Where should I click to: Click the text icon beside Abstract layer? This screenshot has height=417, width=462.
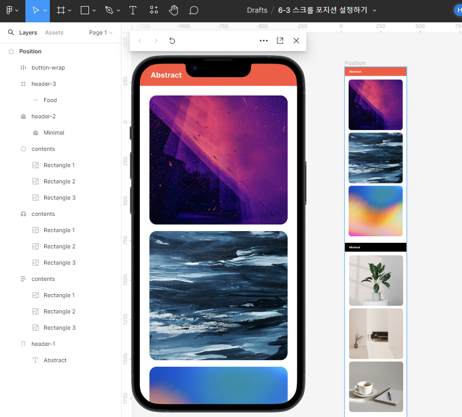[x=36, y=360]
